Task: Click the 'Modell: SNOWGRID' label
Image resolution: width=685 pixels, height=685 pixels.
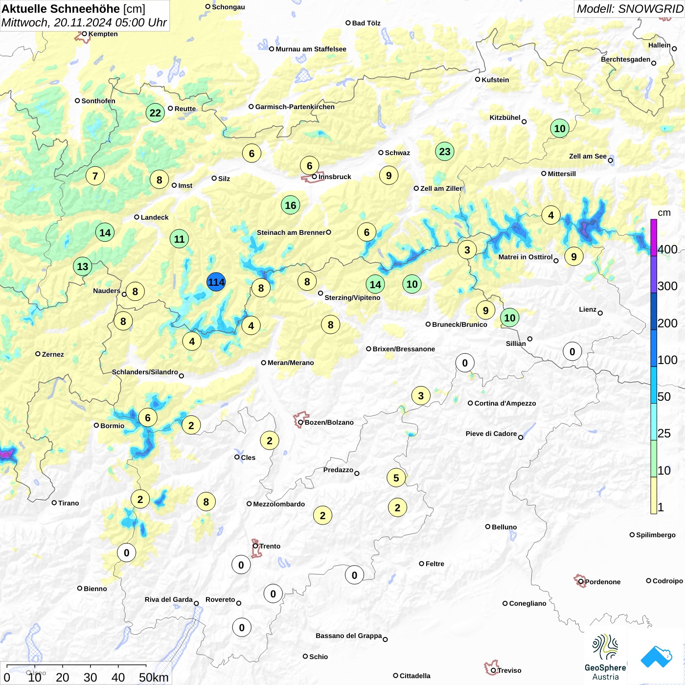Action: click(x=630, y=9)
